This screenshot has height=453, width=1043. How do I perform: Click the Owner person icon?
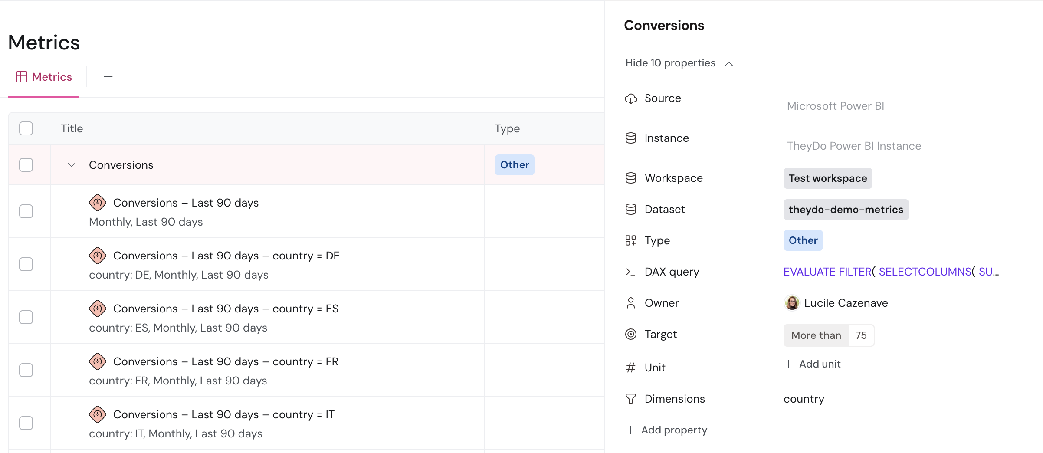point(631,303)
